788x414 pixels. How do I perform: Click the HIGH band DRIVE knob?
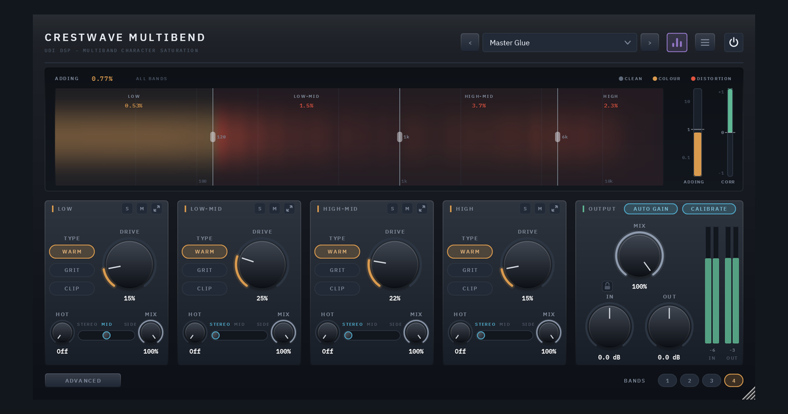[527, 264]
